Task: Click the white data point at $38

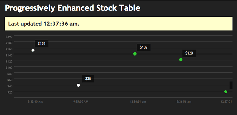Action: tap(78, 85)
